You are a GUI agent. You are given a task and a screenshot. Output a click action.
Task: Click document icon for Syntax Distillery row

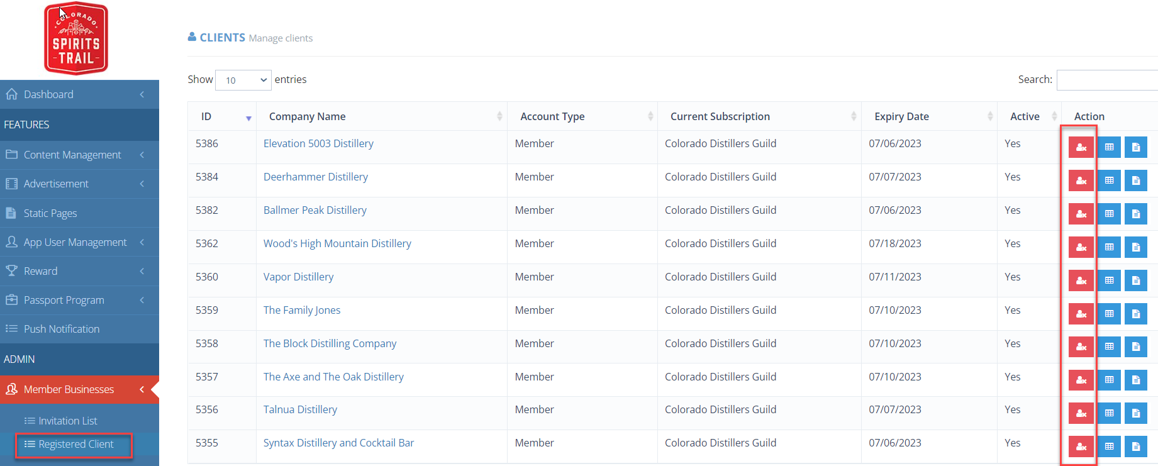pyautogui.click(x=1135, y=447)
